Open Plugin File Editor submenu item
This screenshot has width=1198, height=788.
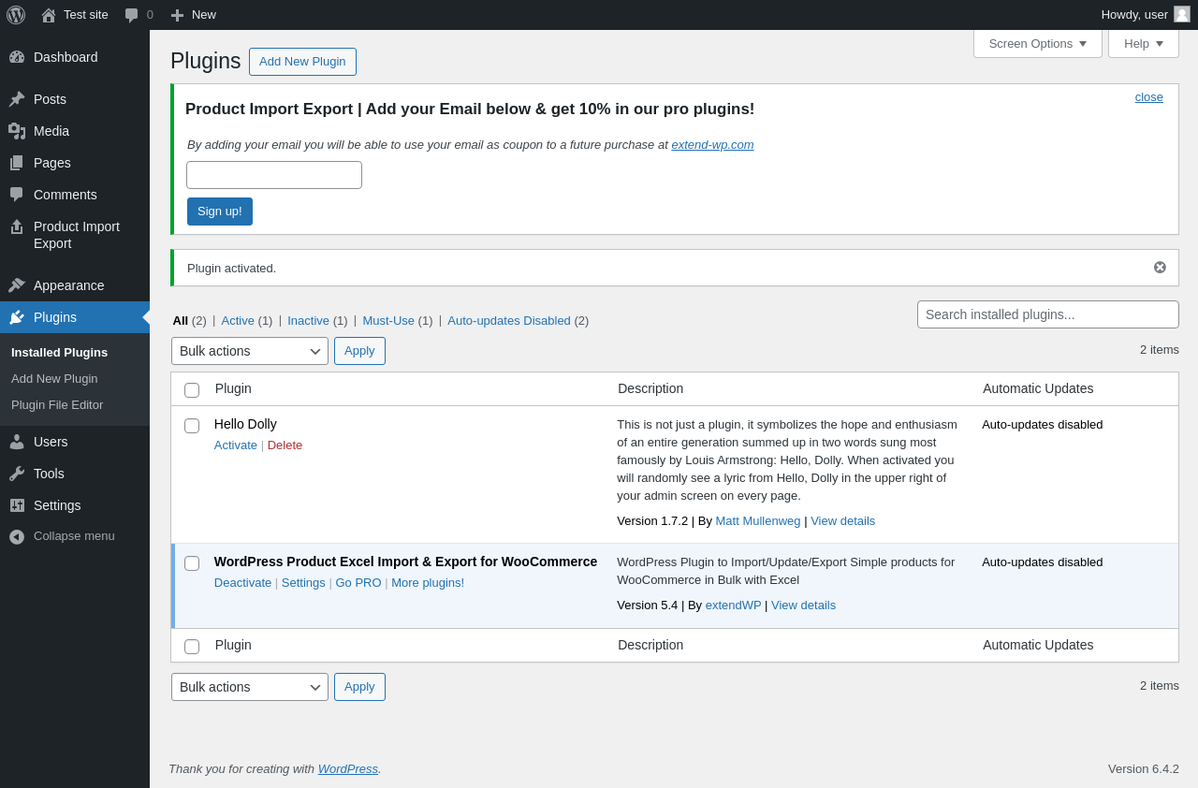click(57, 405)
